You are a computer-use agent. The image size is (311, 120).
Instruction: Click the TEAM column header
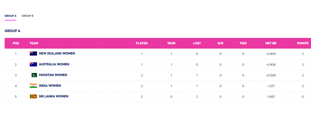point(34,43)
